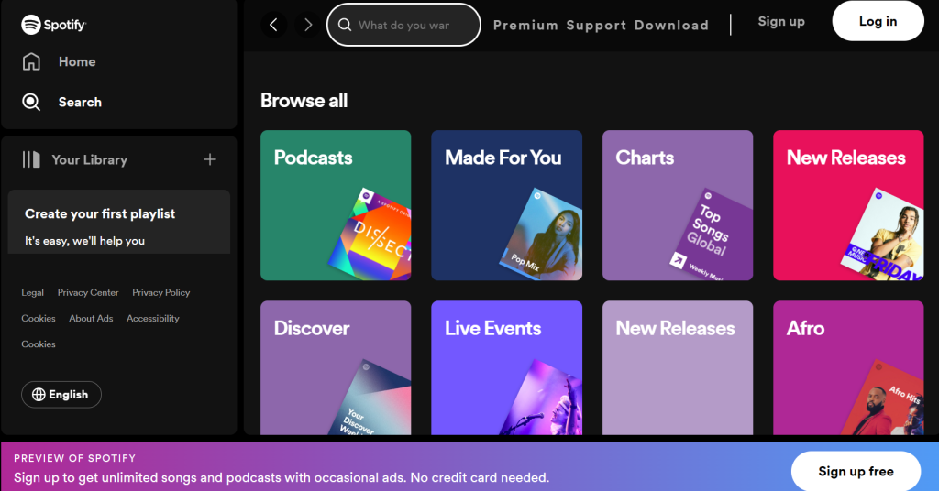
Task: Open the Accessibility link
Action: (x=153, y=318)
